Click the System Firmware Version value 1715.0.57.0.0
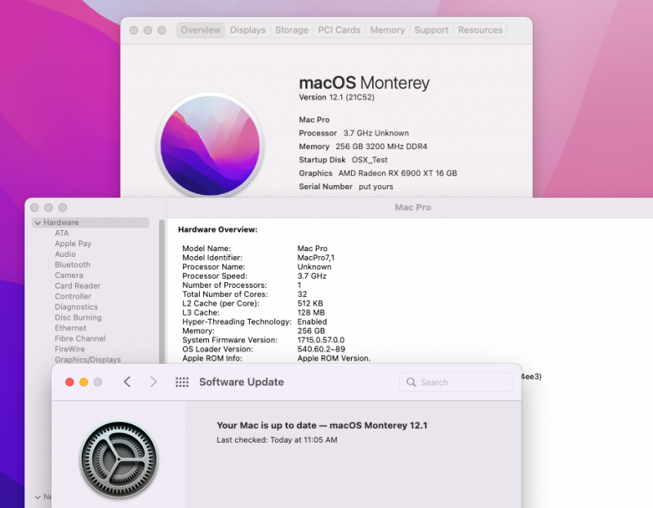653x508 pixels. tap(321, 340)
